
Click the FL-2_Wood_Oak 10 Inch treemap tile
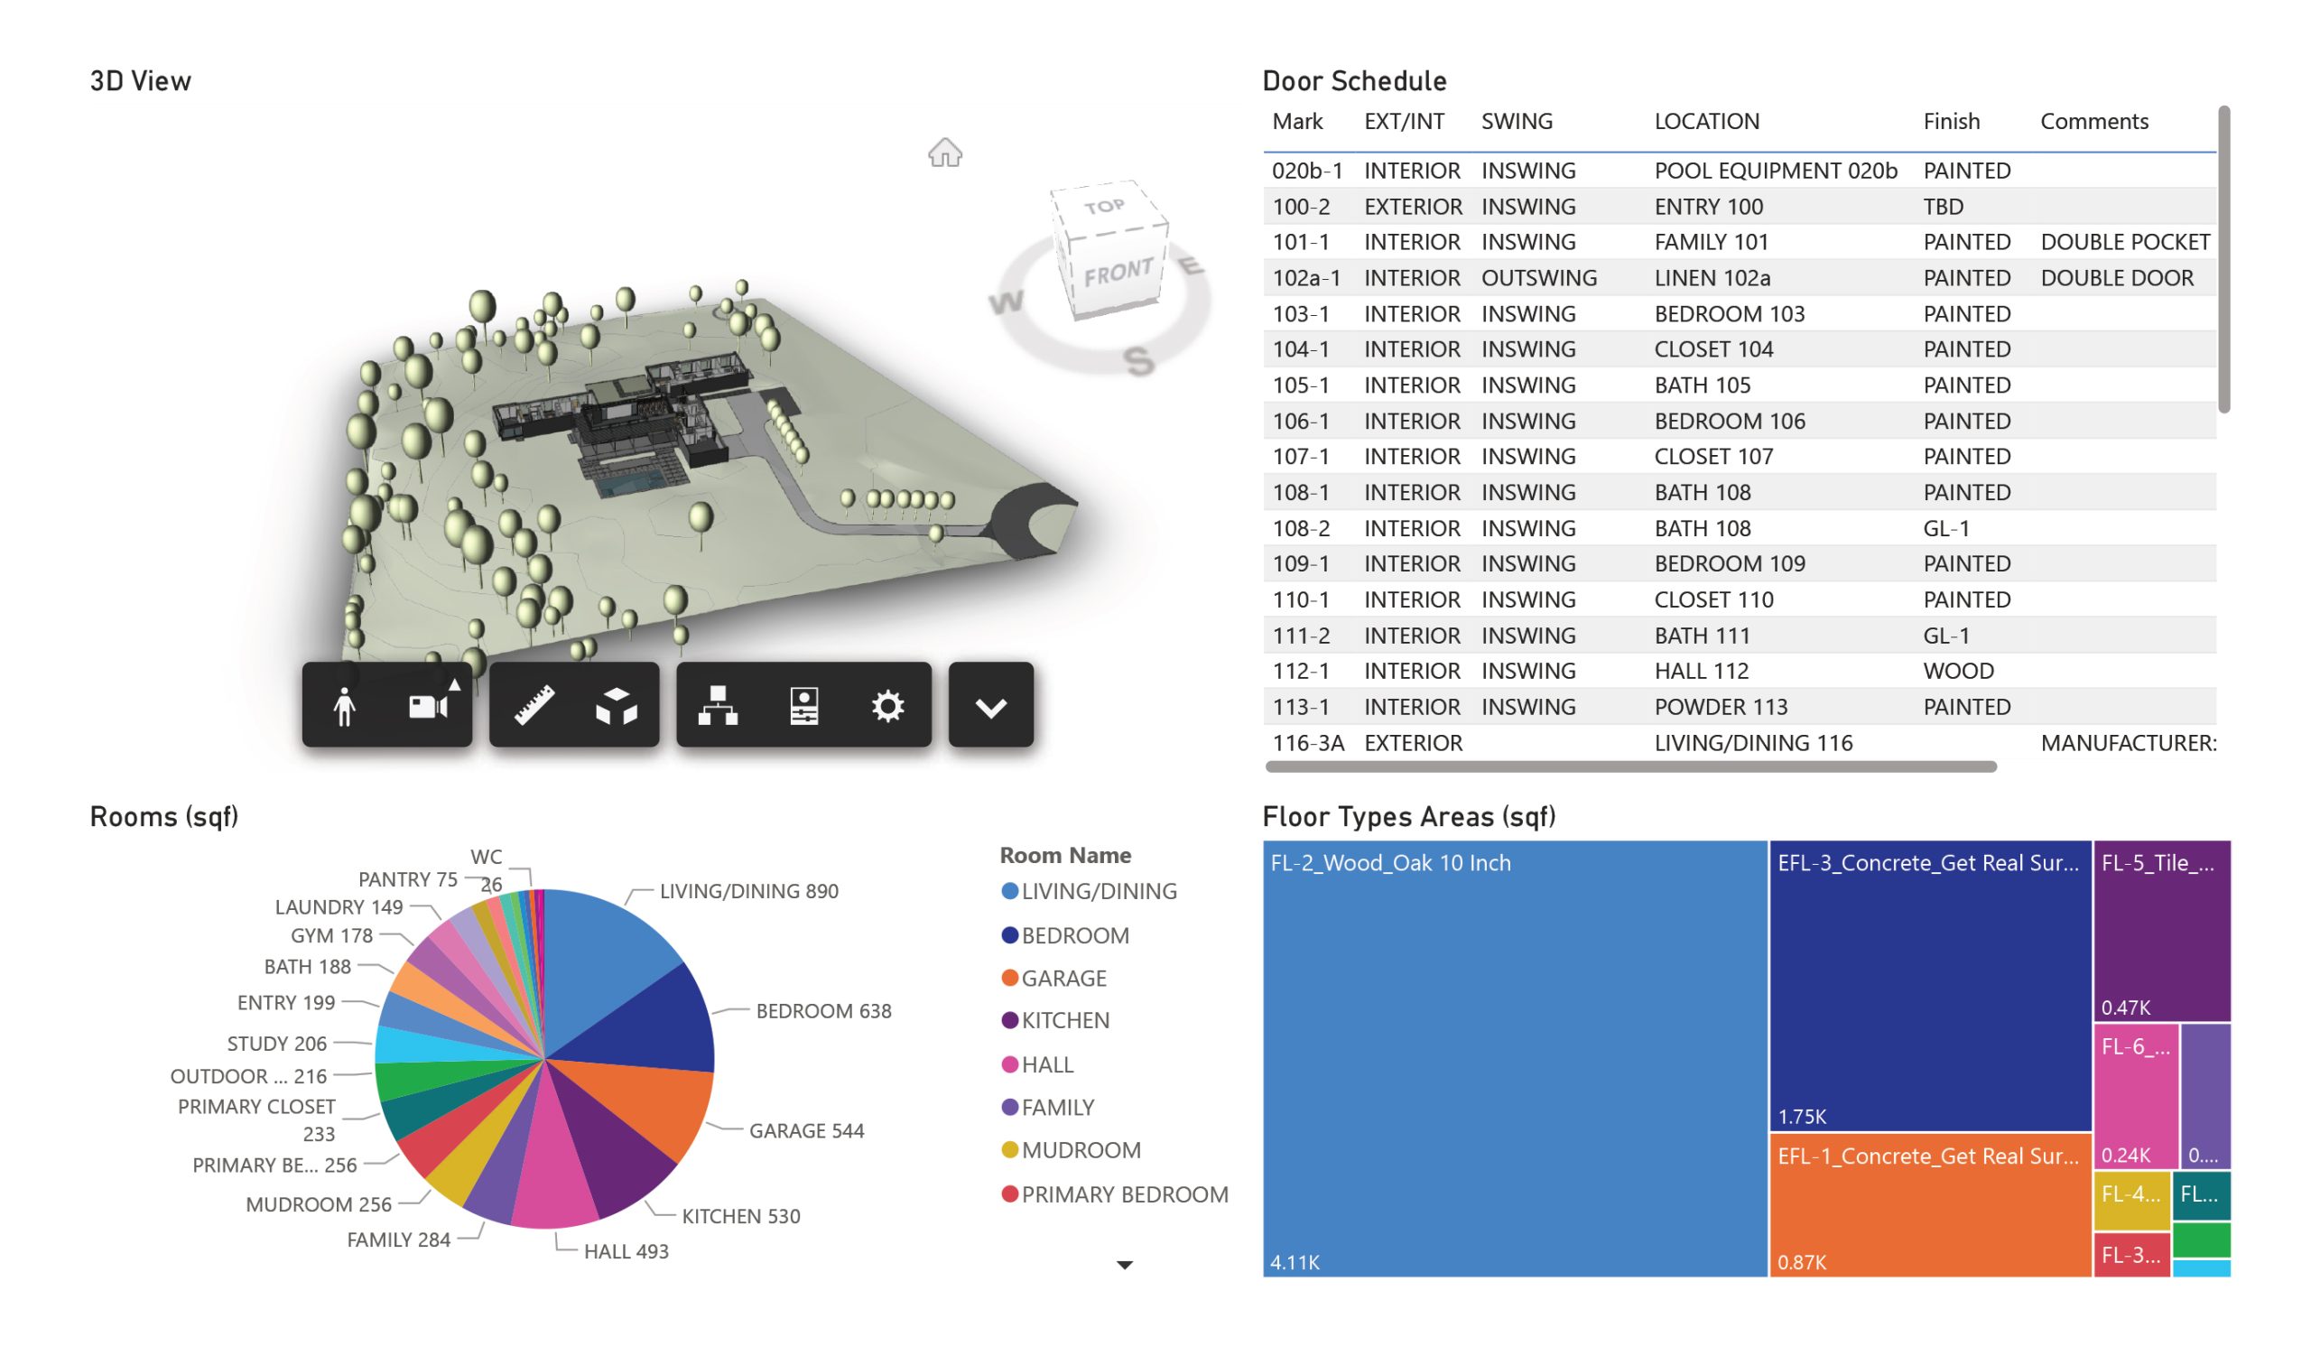(1514, 1058)
